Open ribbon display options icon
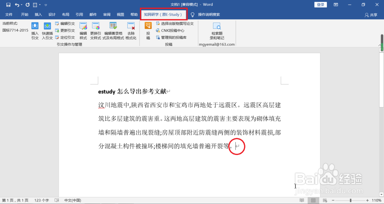 click(x=336, y=5)
